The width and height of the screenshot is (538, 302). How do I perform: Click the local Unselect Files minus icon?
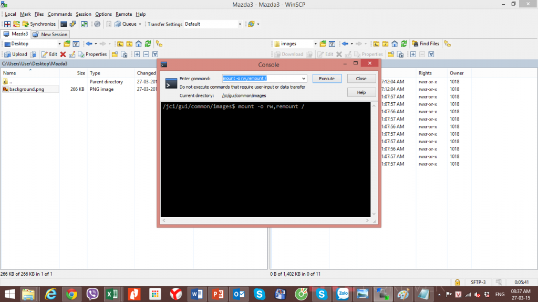146,54
